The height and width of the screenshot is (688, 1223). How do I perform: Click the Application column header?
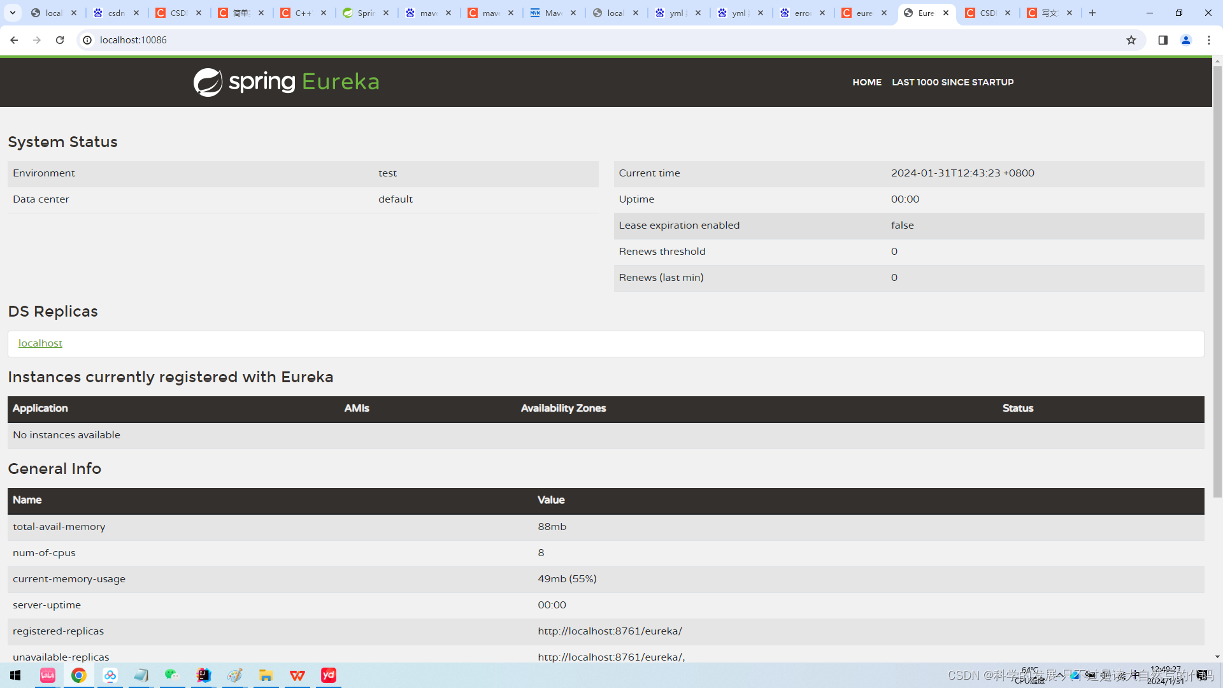pyautogui.click(x=40, y=408)
